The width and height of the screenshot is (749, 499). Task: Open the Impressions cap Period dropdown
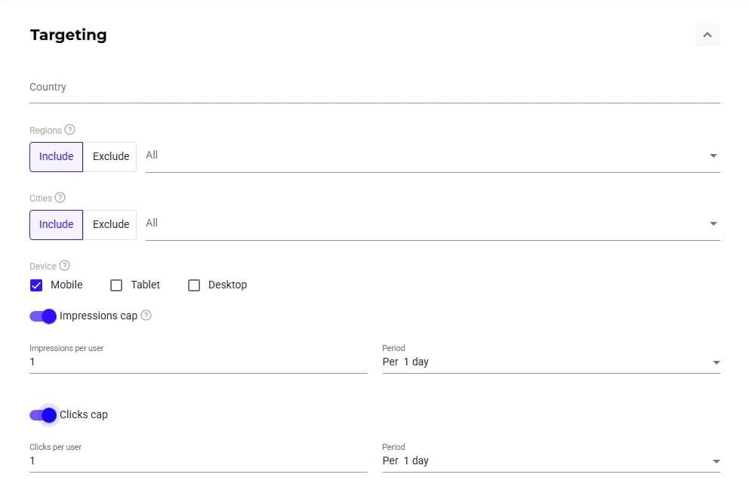click(x=551, y=362)
